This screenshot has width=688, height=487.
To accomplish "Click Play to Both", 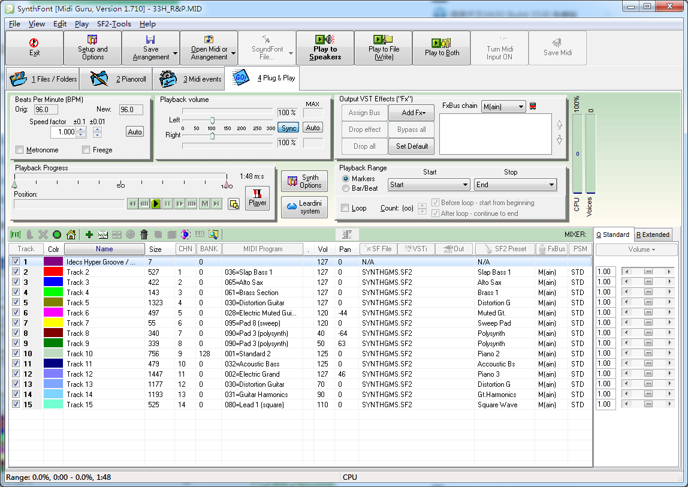I will [x=442, y=48].
